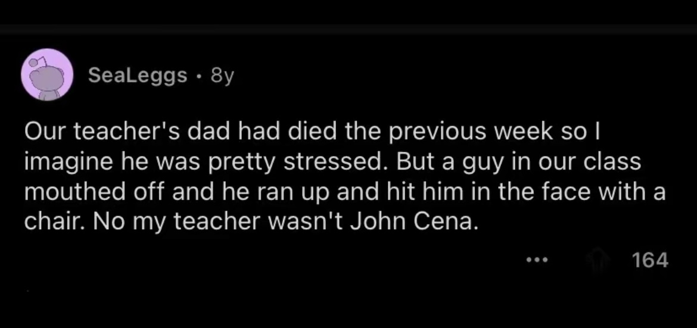Open the three-dot more options menu
697x328 pixels.
pos(537,260)
